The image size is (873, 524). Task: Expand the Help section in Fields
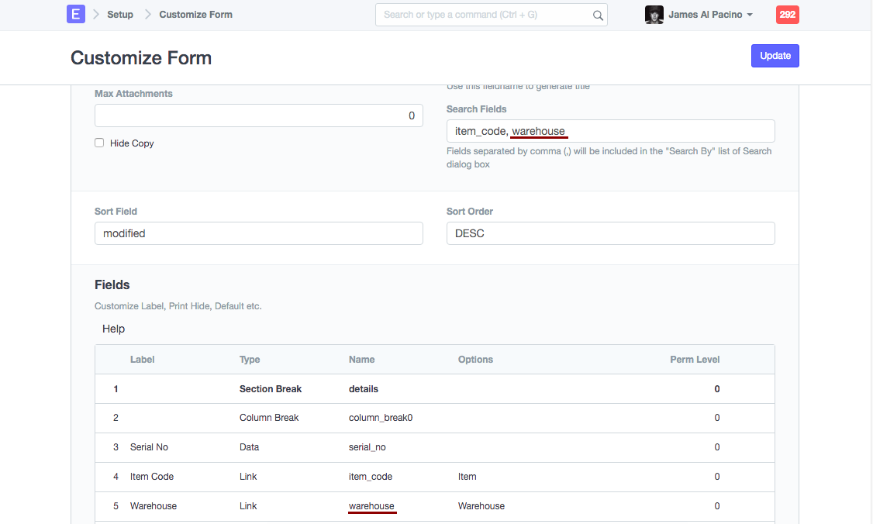coord(113,329)
